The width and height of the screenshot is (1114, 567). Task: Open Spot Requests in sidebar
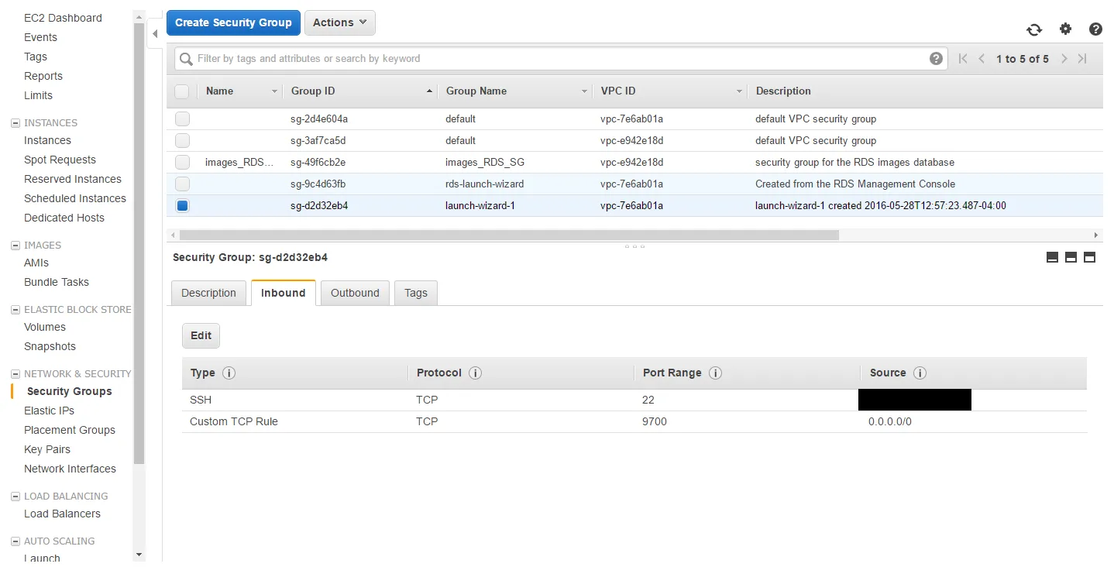(60, 160)
